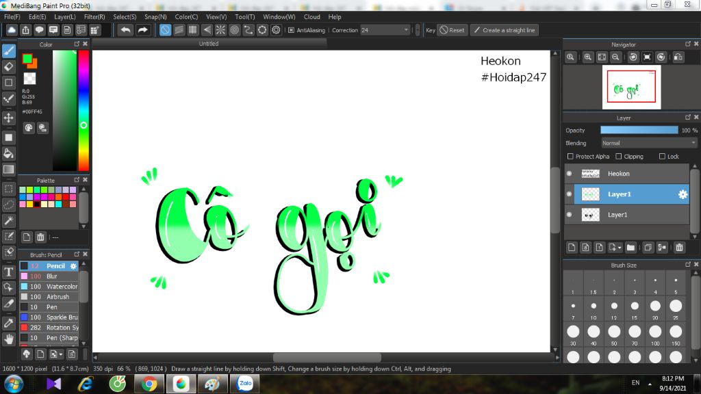Delete selected layer with trash icon
701x394 pixels.
679,248
